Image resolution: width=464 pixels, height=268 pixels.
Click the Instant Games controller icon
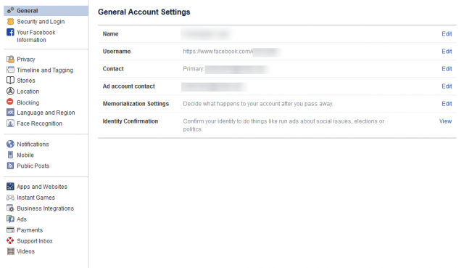click(x=10, y=198)
